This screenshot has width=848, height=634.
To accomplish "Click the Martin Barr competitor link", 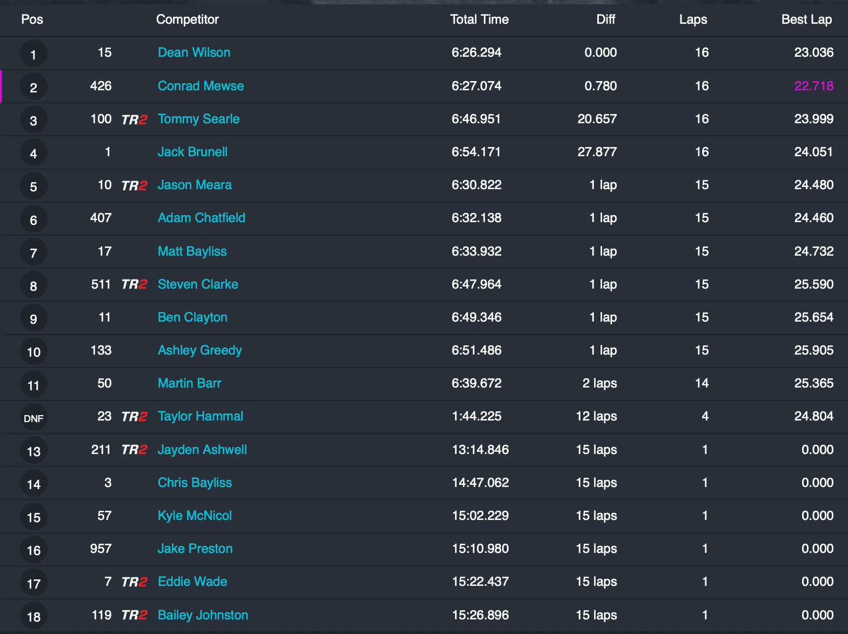I will pos(189,383).
